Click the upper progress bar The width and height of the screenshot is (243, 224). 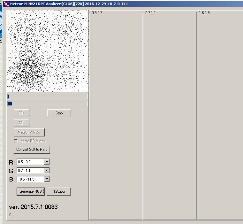coord(48,97)
